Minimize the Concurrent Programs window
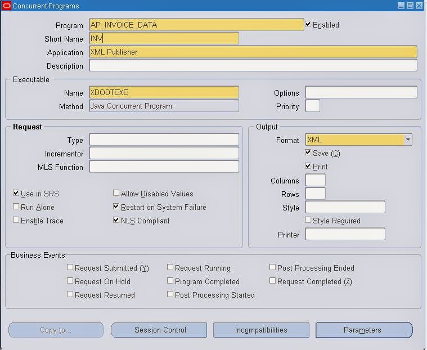This screenshot has width=427, height=350. [x=401, y=6]
